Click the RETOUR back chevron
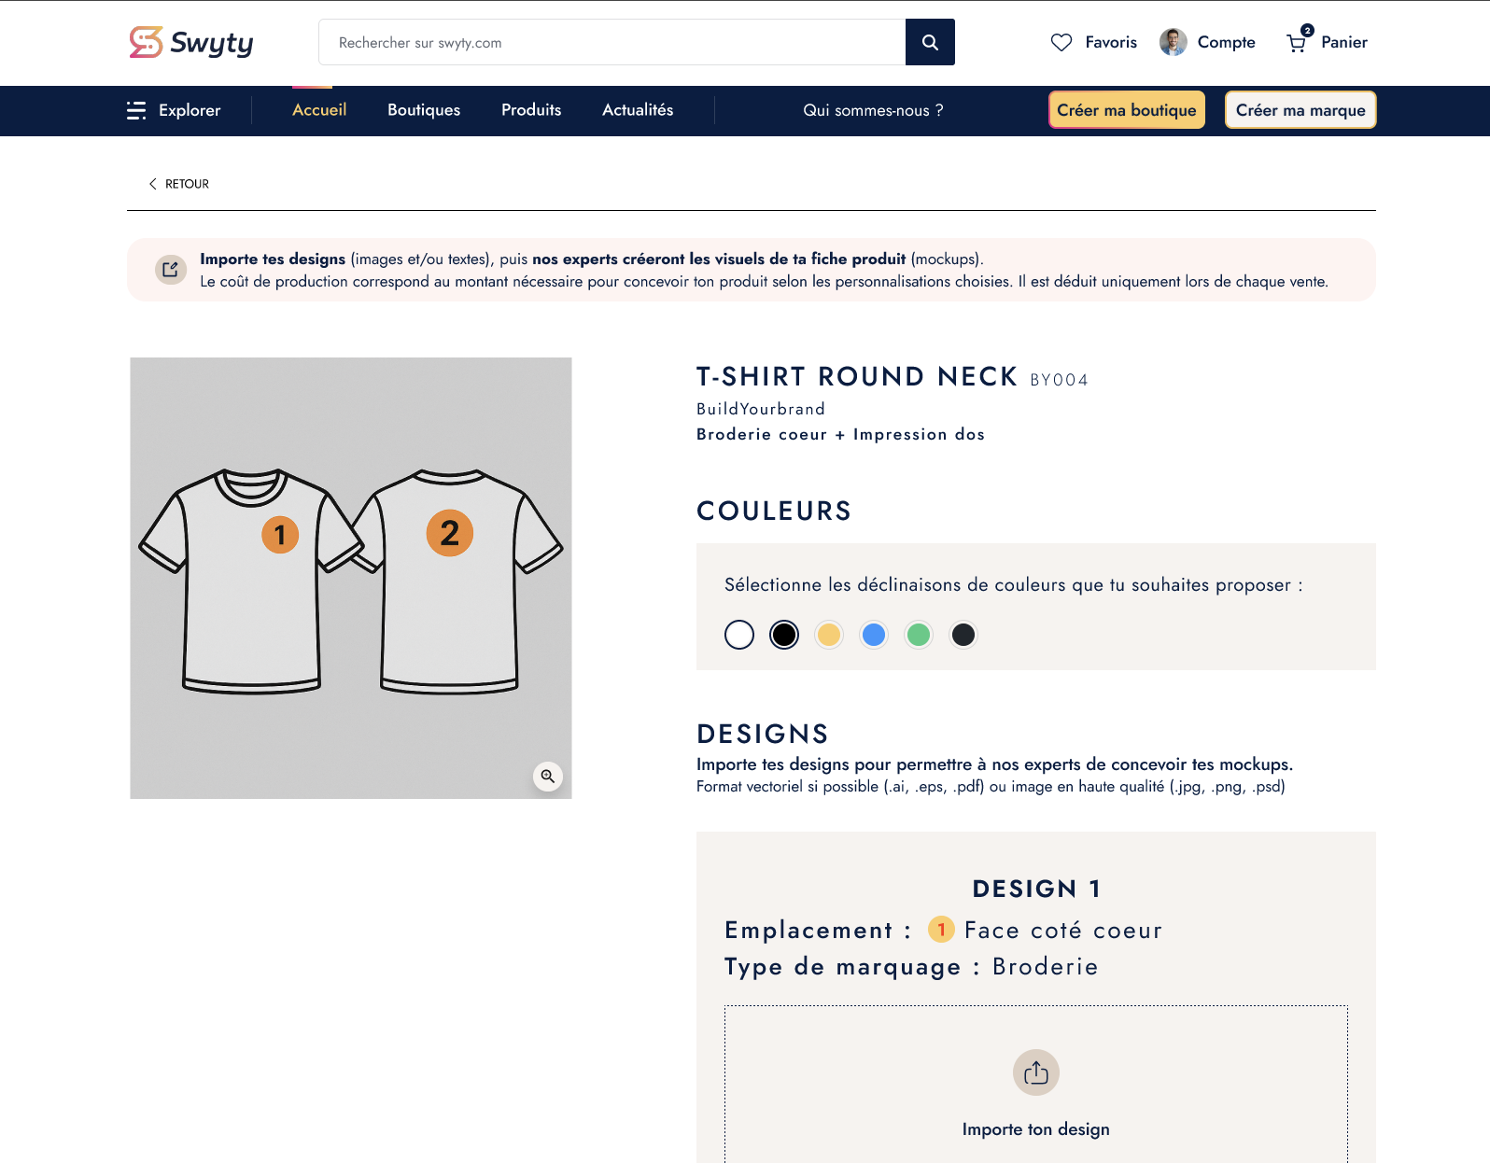The height and width of the screenshot is (1163, 1490). [153, 183]
